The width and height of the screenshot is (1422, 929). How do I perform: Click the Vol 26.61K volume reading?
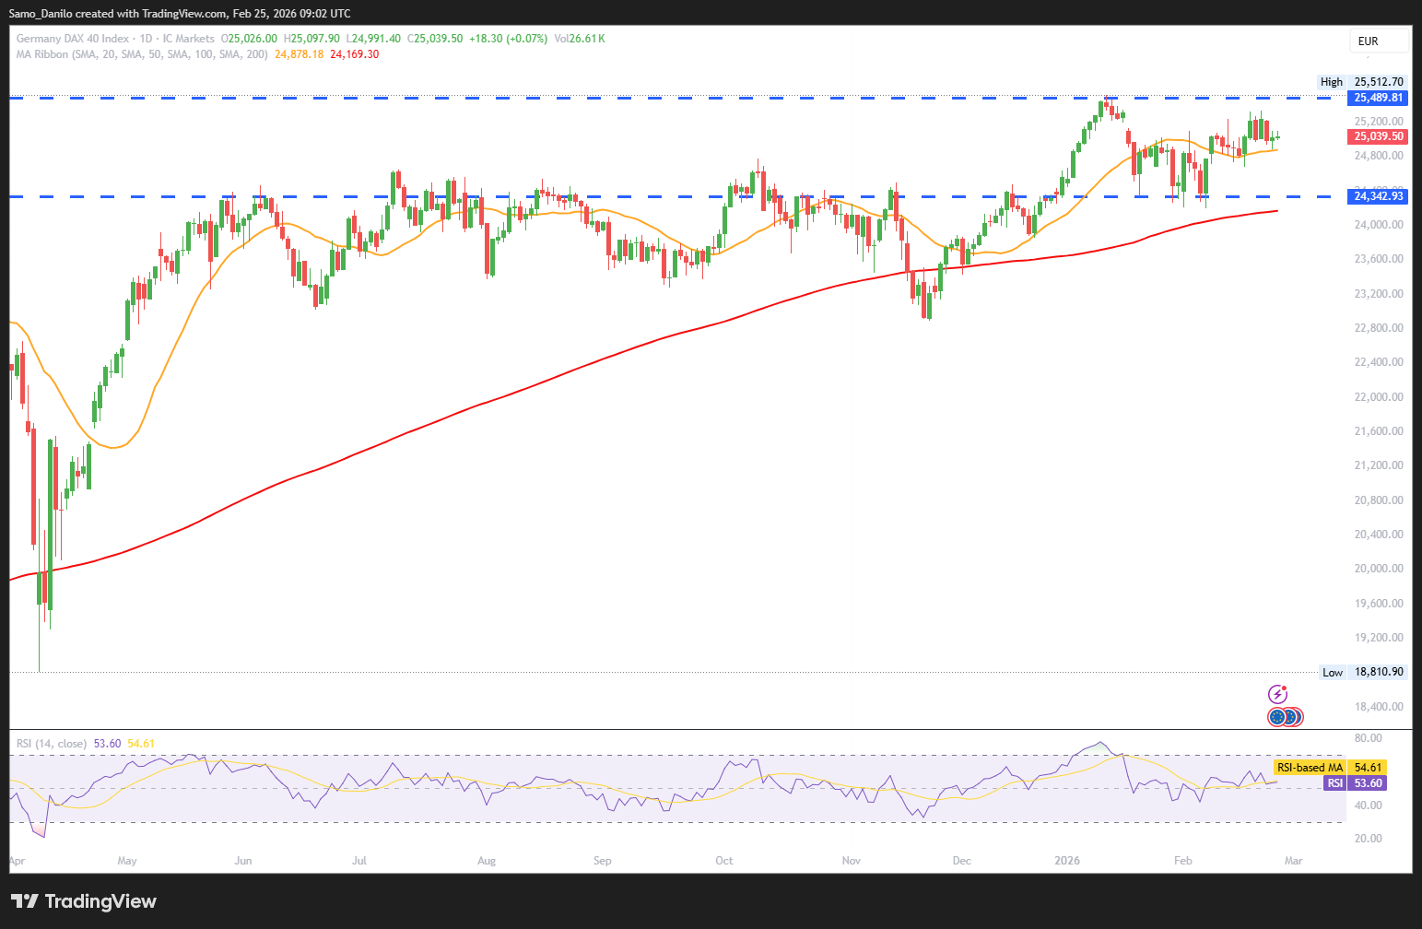pyautogui.click(x=579, y=39)
